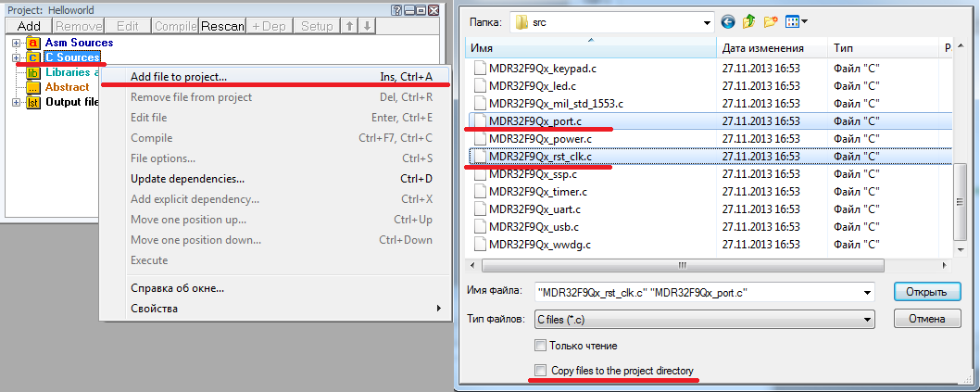
Task: Create a new folder icon
Action: 770,20
